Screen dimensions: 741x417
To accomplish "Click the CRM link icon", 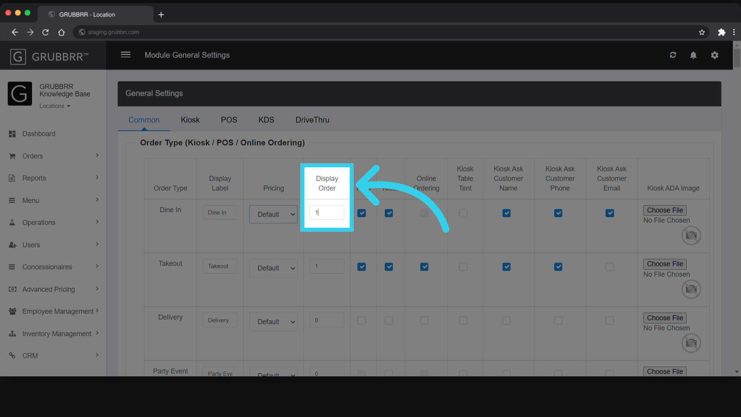I will [x=12, y=356].
